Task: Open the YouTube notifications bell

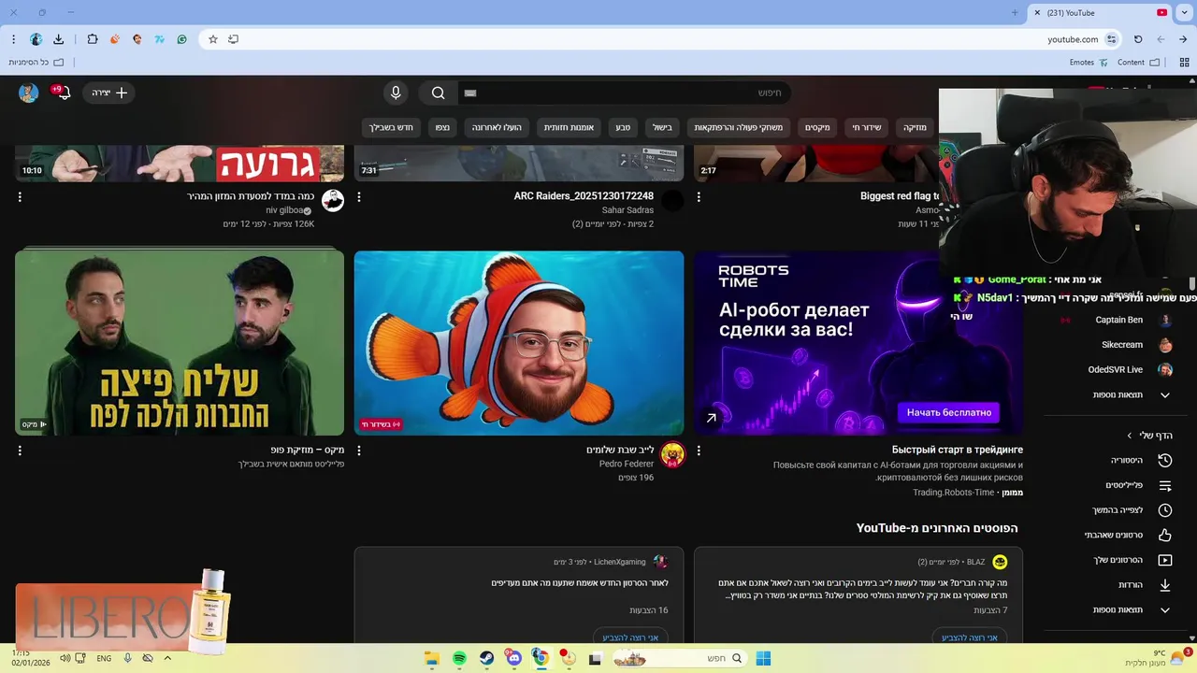Action: [63, 93]
